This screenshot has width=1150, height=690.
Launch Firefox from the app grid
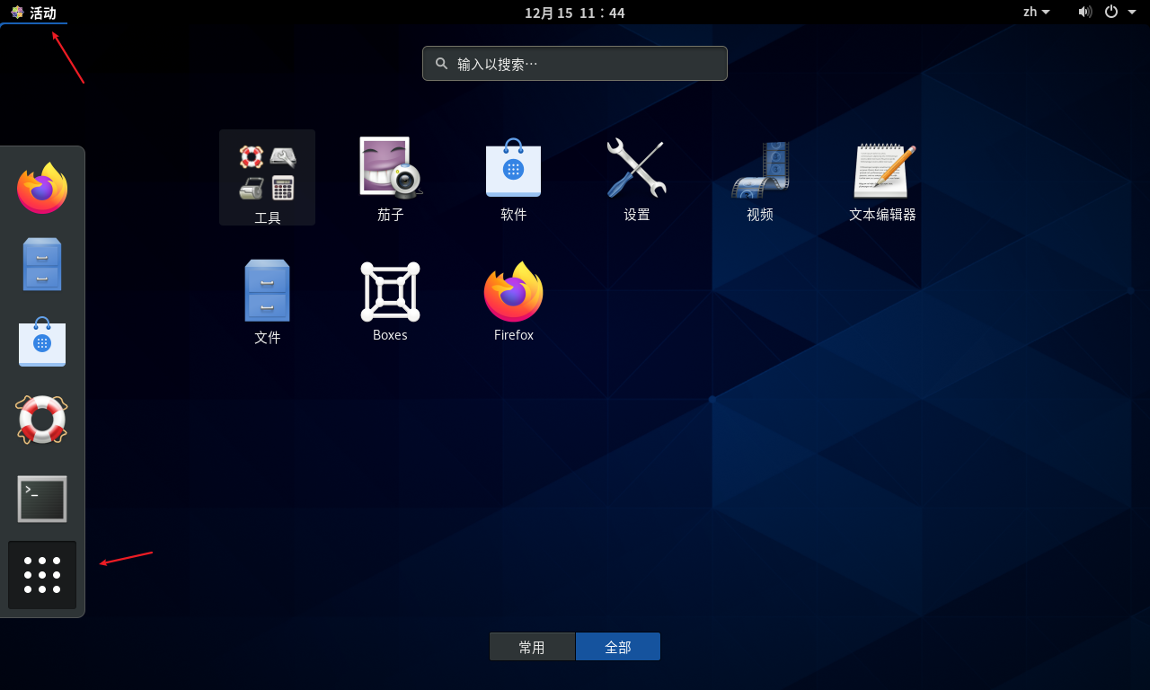point(513,301)
